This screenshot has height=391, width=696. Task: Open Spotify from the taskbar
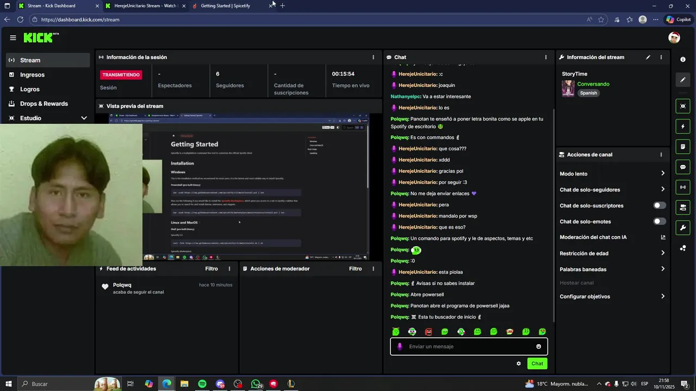coord(202,384)
